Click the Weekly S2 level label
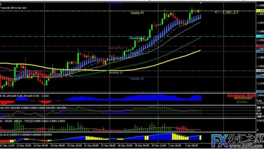This screenshot has height=149, width=264. click(x=137, y=78)
